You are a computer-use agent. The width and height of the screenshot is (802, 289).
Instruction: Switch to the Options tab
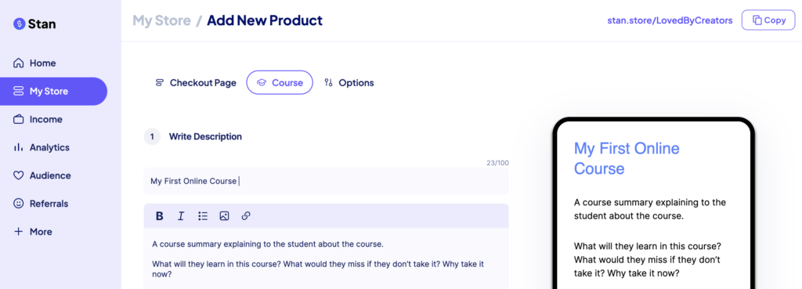point(349,83)
